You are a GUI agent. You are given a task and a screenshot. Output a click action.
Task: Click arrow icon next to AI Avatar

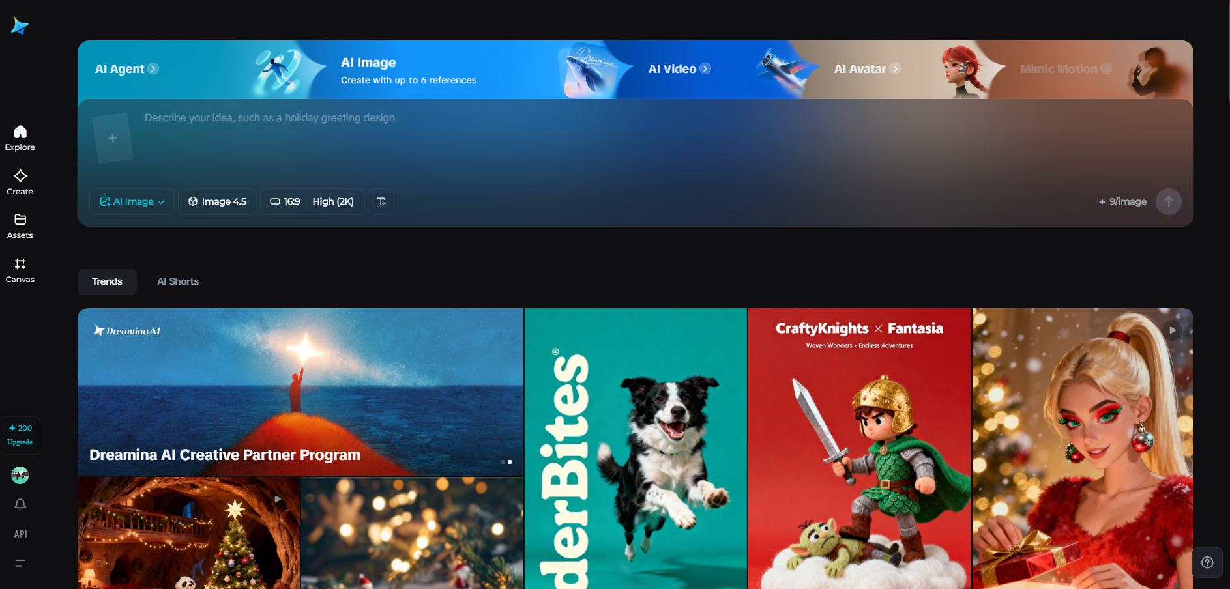coord(895,68)
